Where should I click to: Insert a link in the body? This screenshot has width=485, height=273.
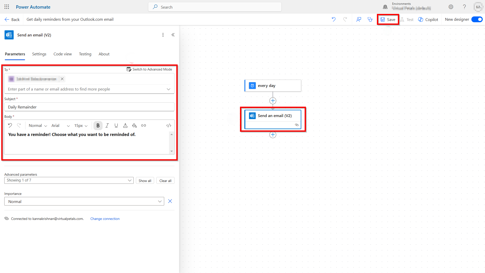(x=143, y=125)
